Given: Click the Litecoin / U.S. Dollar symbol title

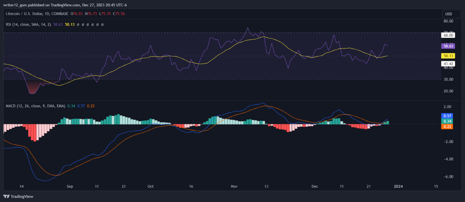Looking at the screenshot, I should tap(25, 14).
